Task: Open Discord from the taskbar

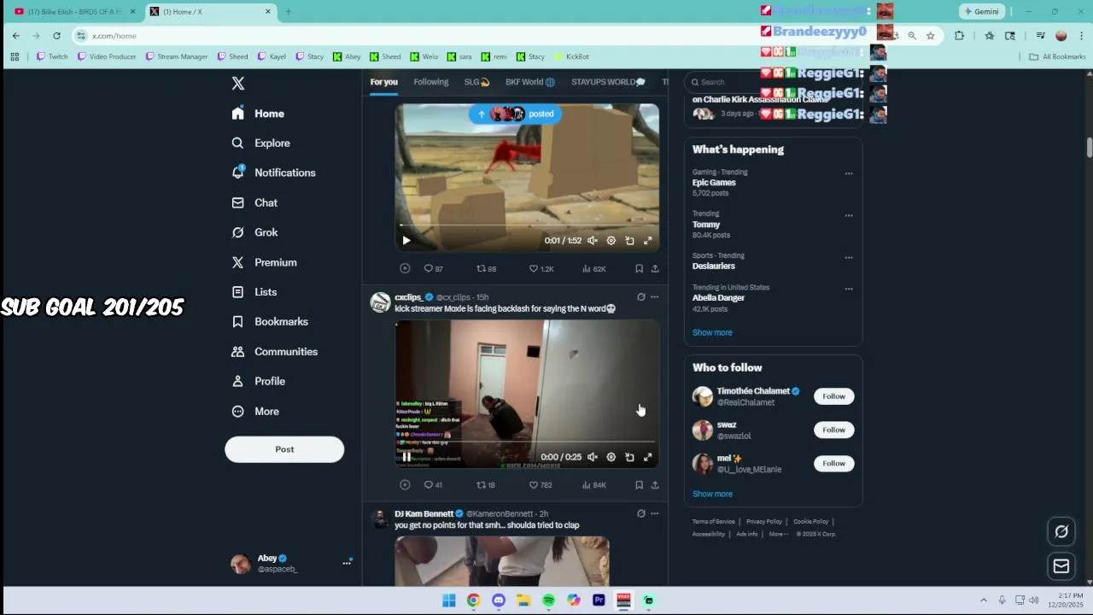Action: click(x=499, y=600)
